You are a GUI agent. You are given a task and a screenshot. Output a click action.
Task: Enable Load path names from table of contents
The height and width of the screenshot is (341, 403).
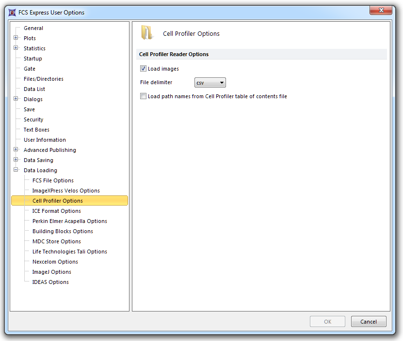[x=143, y=96]
